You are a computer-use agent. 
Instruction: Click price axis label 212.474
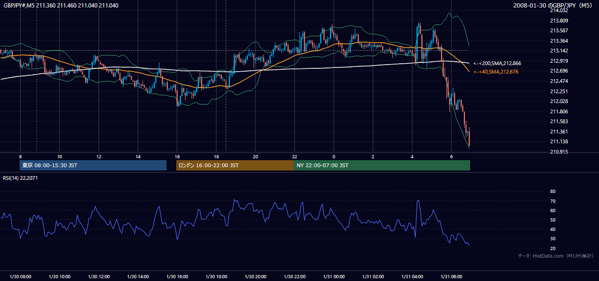(x=559, y=81)
